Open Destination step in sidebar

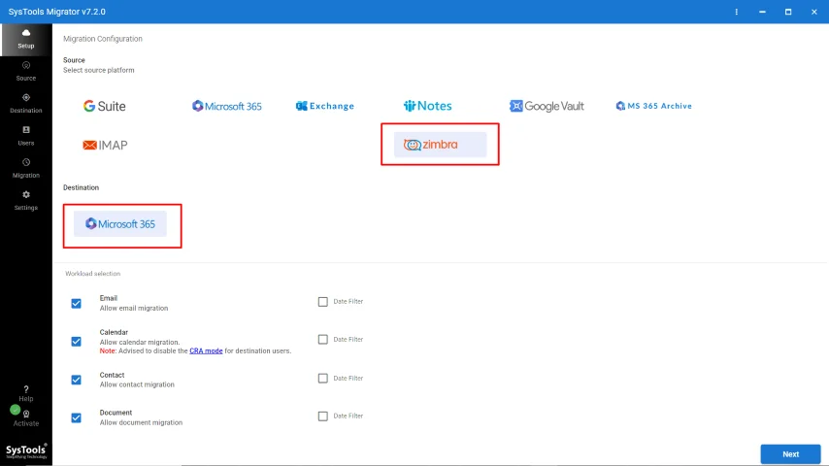pyautogui.click(x=26, y=104)
